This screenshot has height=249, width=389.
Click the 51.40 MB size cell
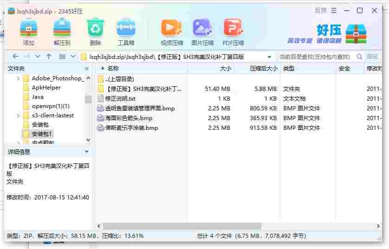(217, 89)
